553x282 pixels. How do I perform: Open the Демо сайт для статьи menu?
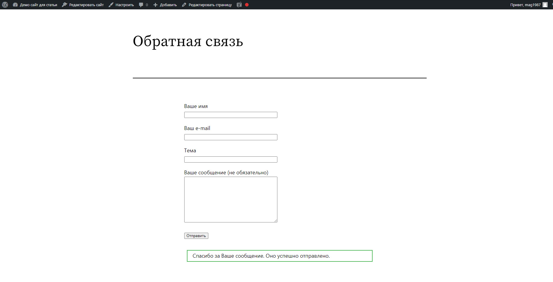pos(38,5)
